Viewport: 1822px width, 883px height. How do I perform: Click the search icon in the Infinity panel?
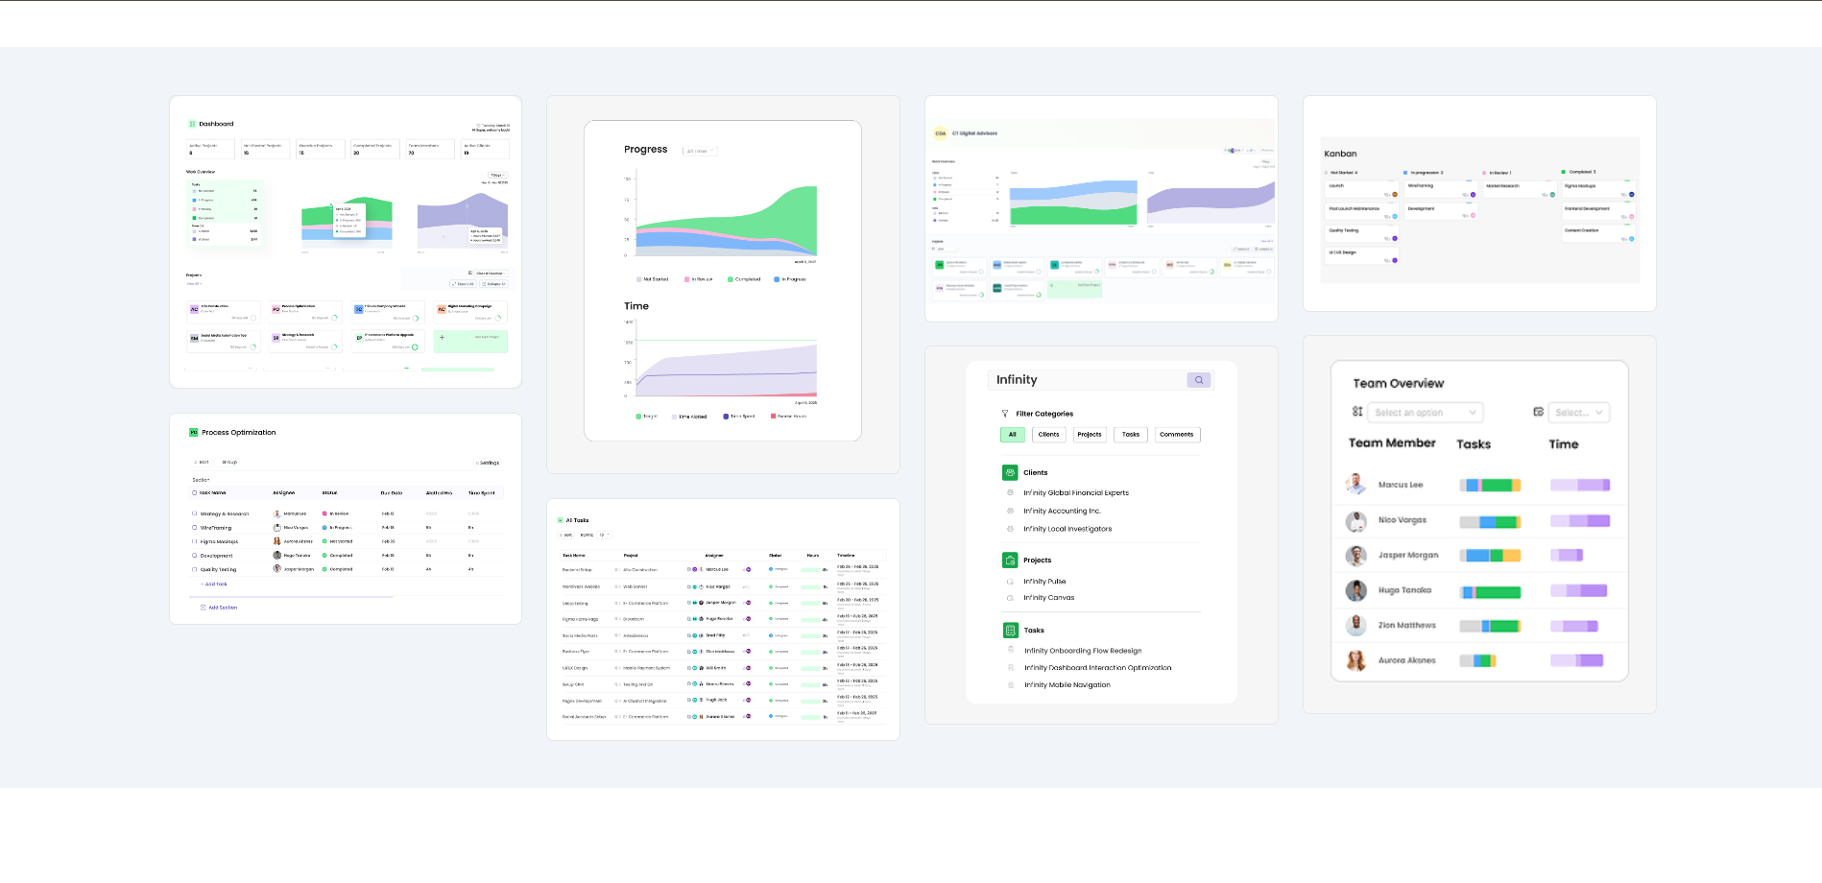[1198, 380]
